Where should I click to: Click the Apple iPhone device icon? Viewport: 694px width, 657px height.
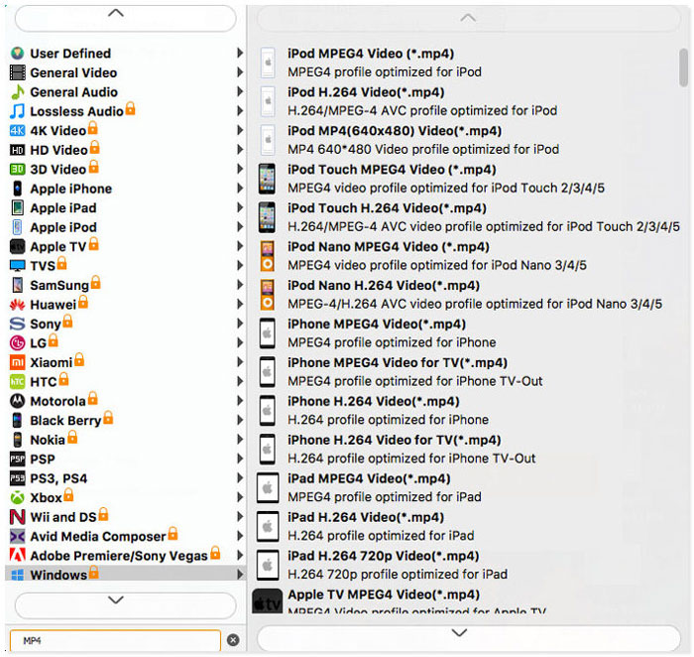(17, 189)
